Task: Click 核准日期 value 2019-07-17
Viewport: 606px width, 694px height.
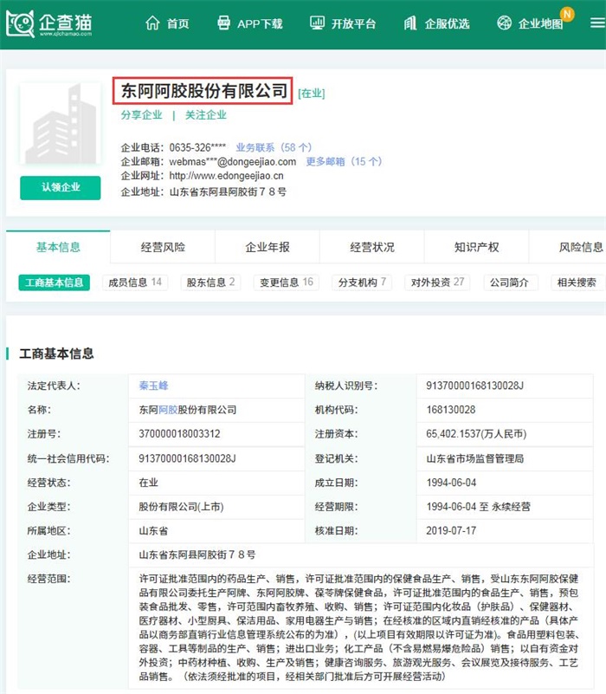Action: pos(451,530)
